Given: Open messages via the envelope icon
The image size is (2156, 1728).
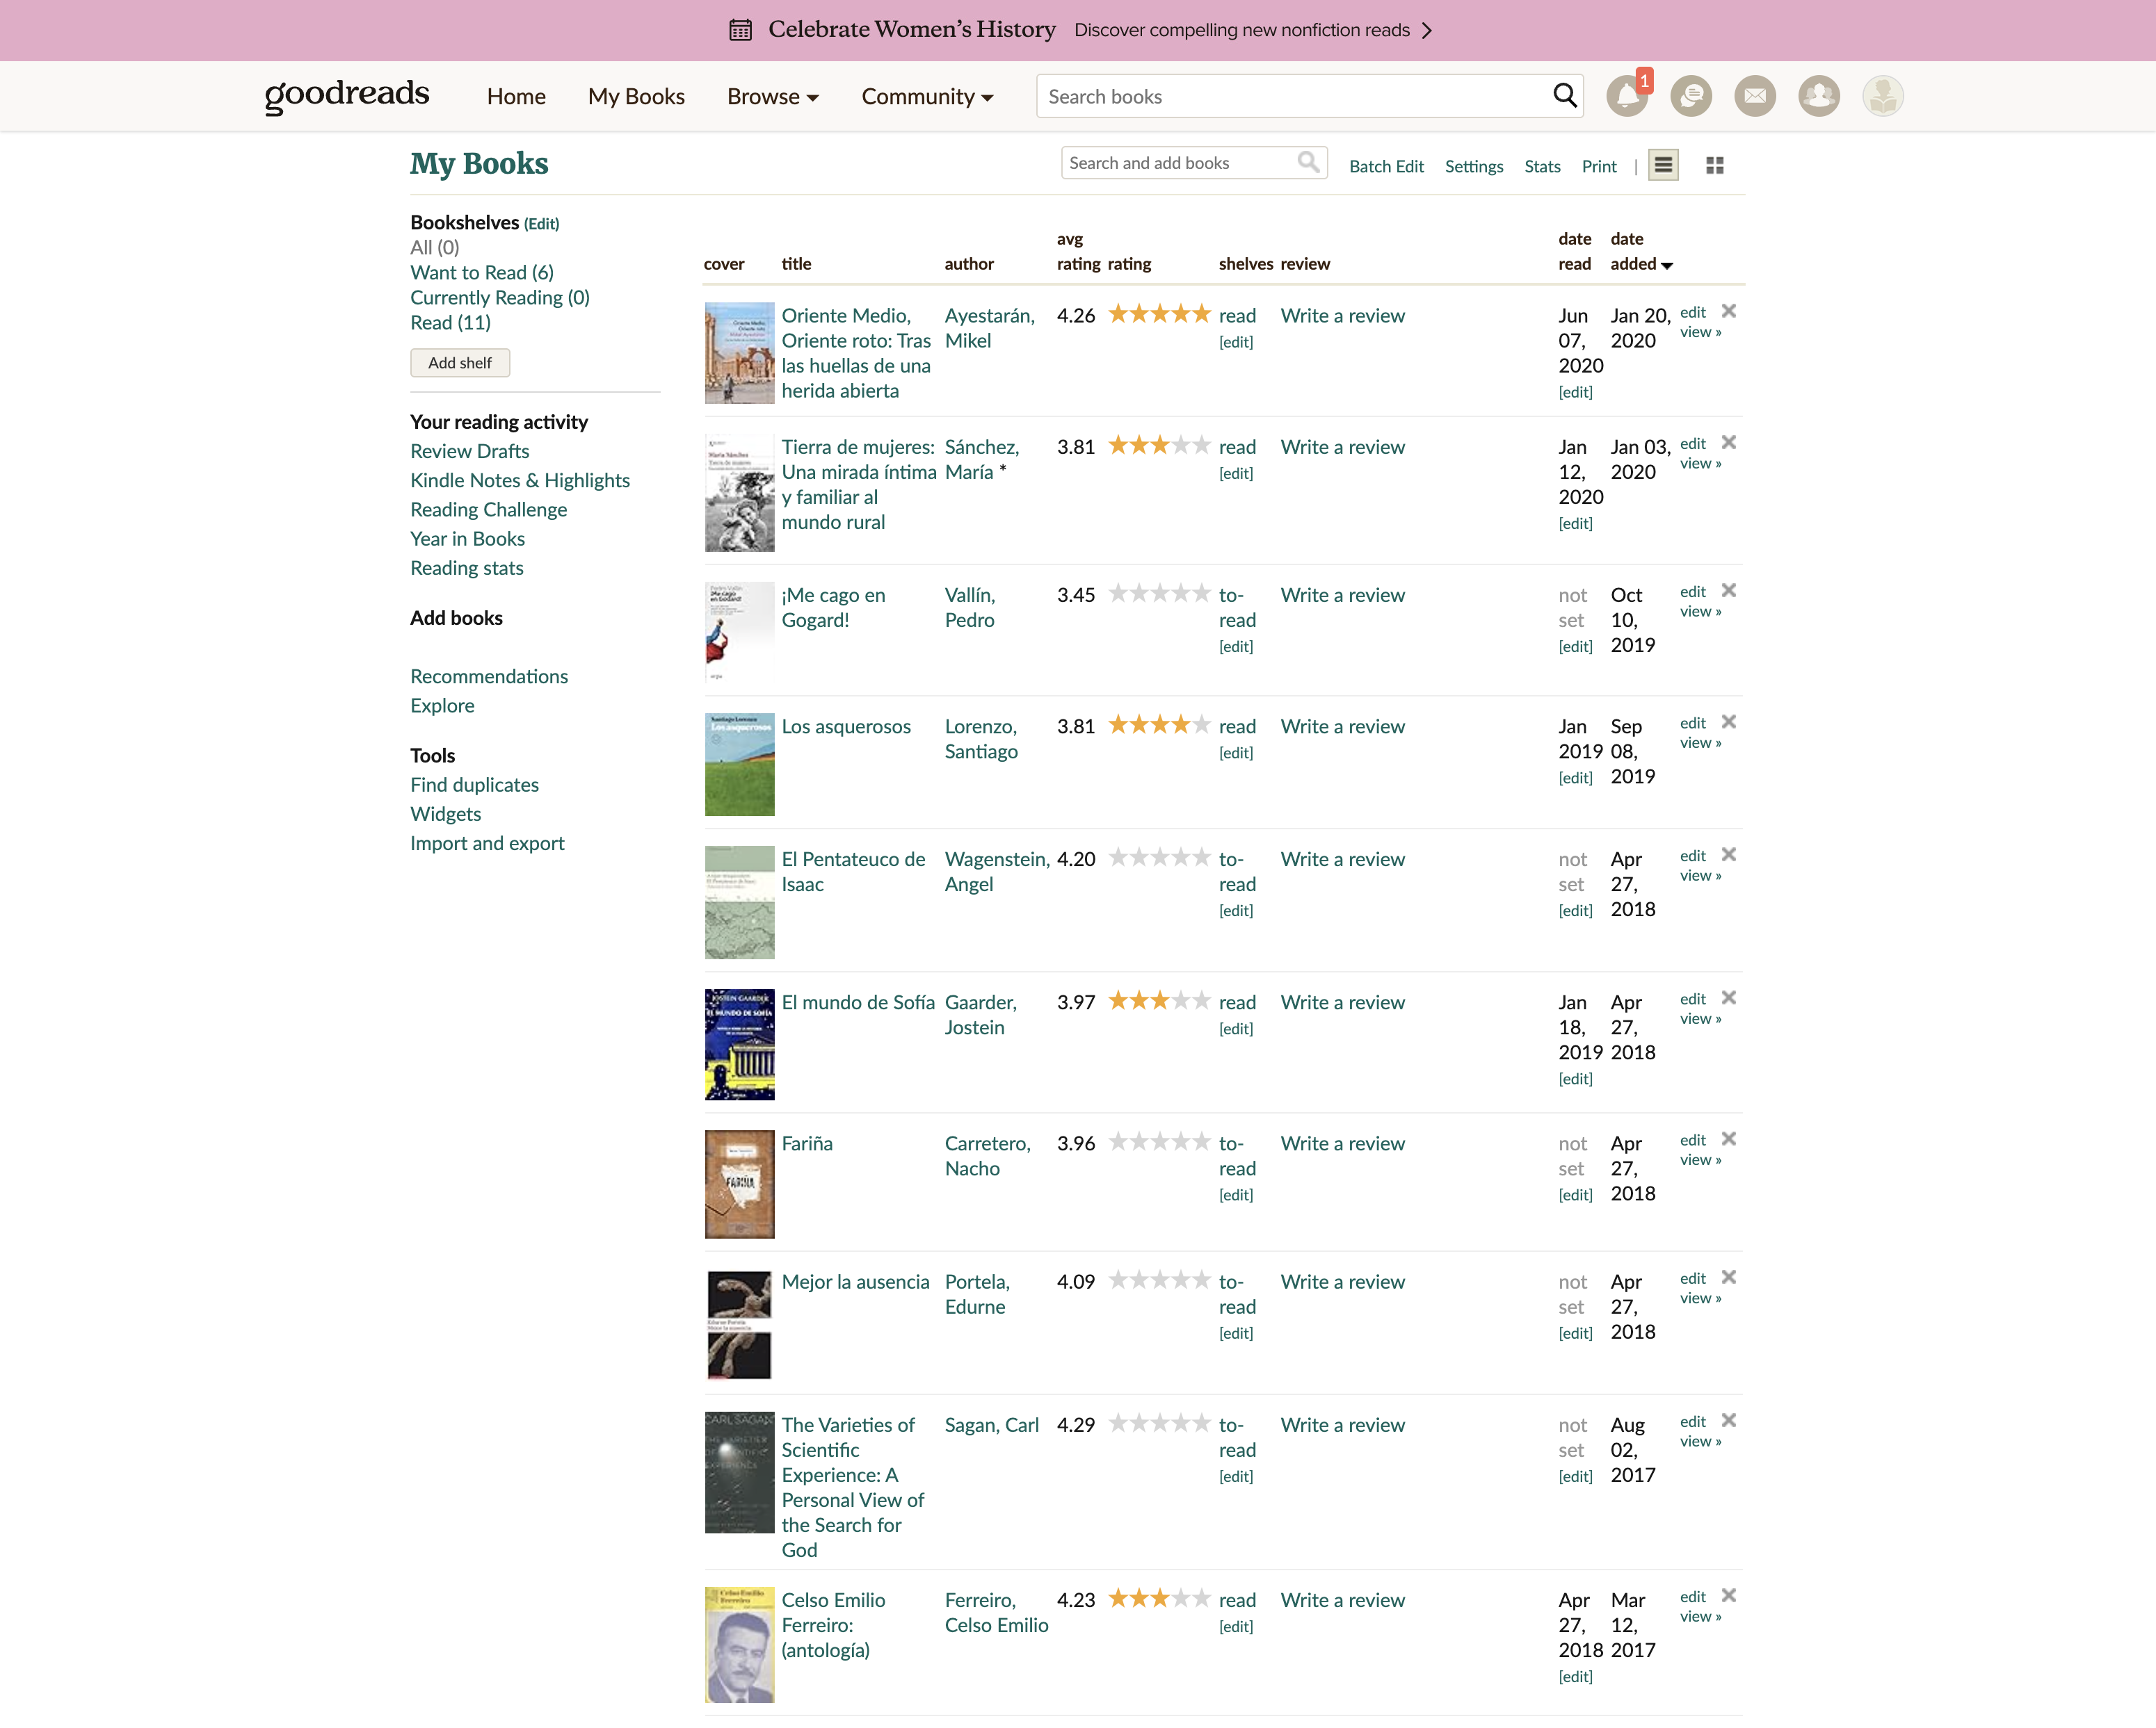Looking at the screenshot, I should 1755,95.
